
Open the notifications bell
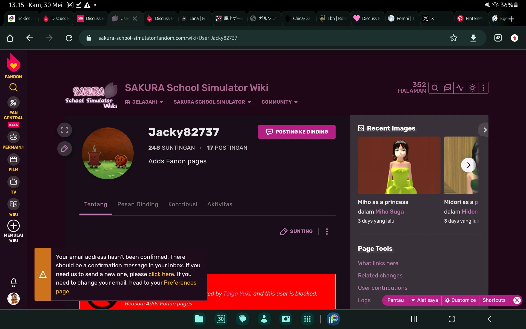point(13,283)
